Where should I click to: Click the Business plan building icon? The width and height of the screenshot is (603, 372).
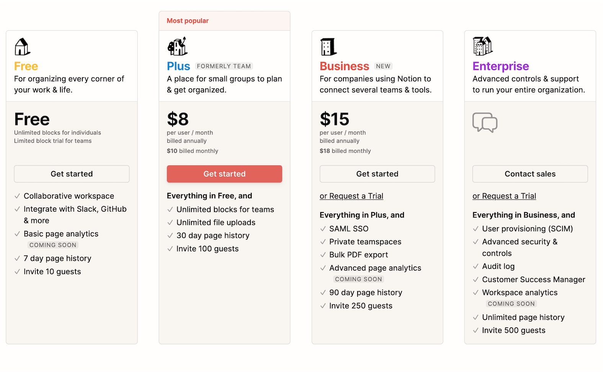pos(328,47)
